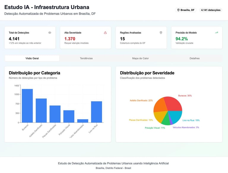Click the short Veículos Abandonados bar

pos(83,121)
